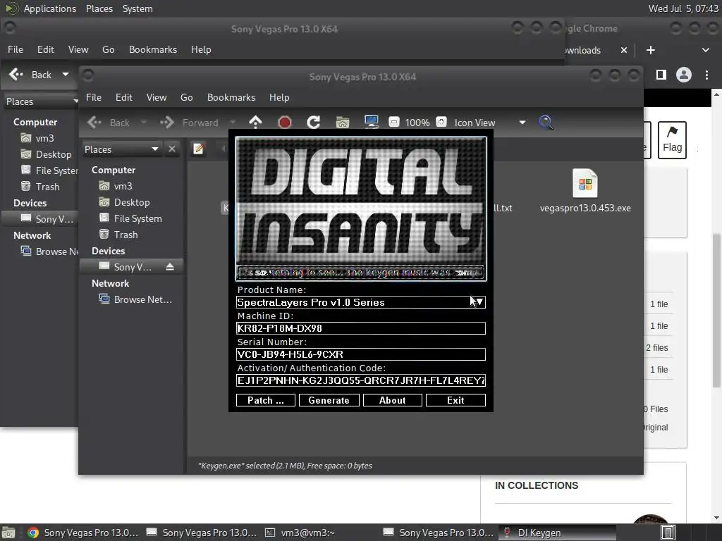This screenshot has height=541, width=722.
Task: Open System menu in top panel
Action: (x=137, y=8)
